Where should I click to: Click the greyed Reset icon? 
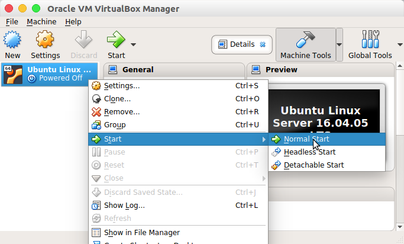click(x=96, y=165)
